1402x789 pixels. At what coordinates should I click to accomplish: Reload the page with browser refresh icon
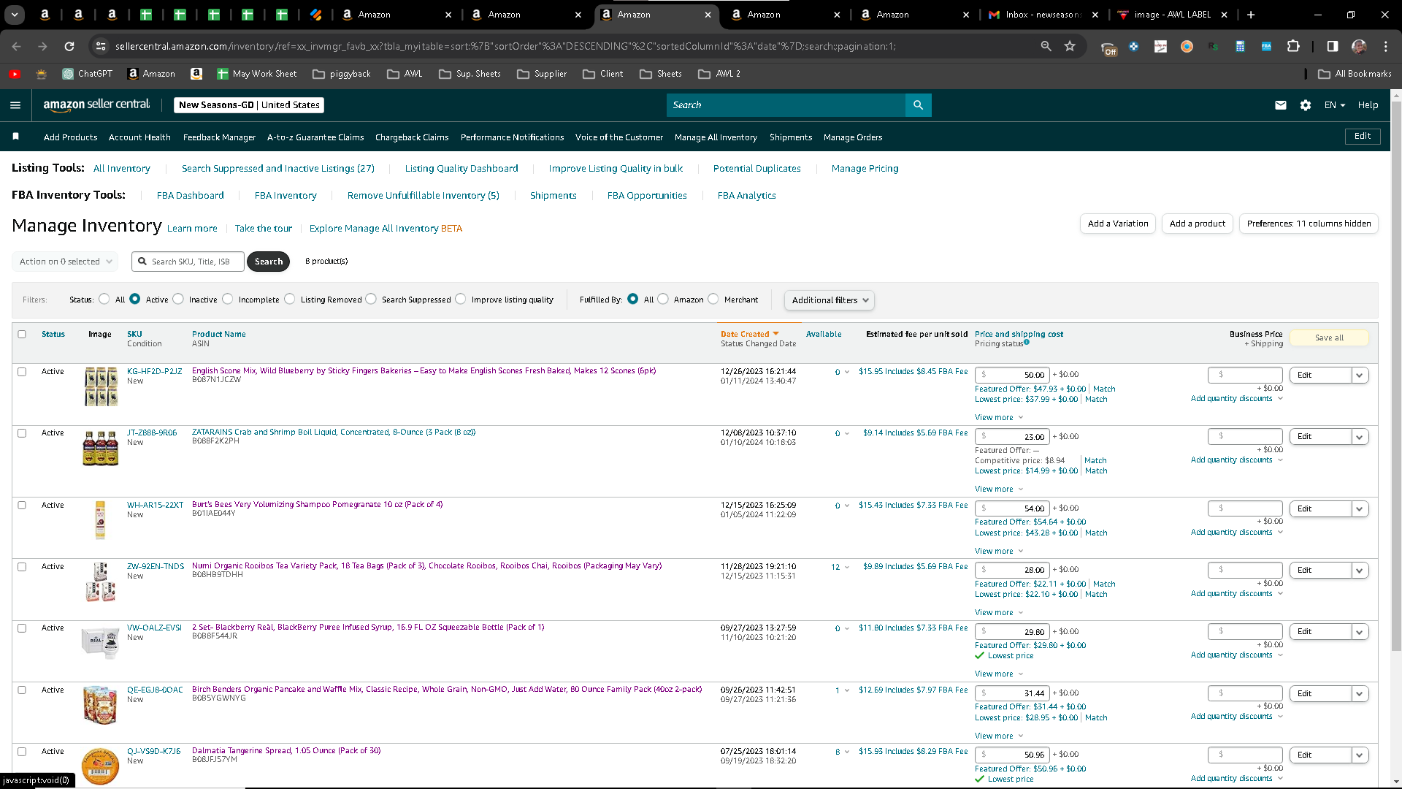coord(69,46)
